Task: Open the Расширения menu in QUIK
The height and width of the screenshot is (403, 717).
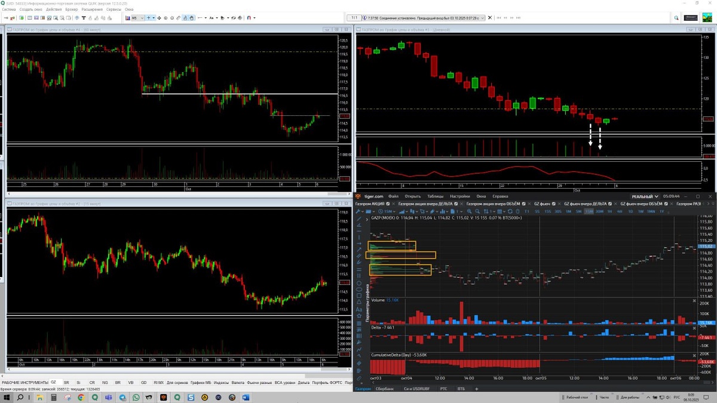Action: [92, 10]
